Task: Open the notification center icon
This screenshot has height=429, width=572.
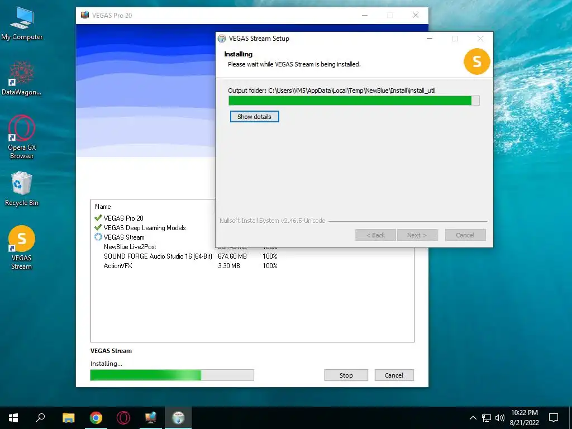Action: [554, 418]
